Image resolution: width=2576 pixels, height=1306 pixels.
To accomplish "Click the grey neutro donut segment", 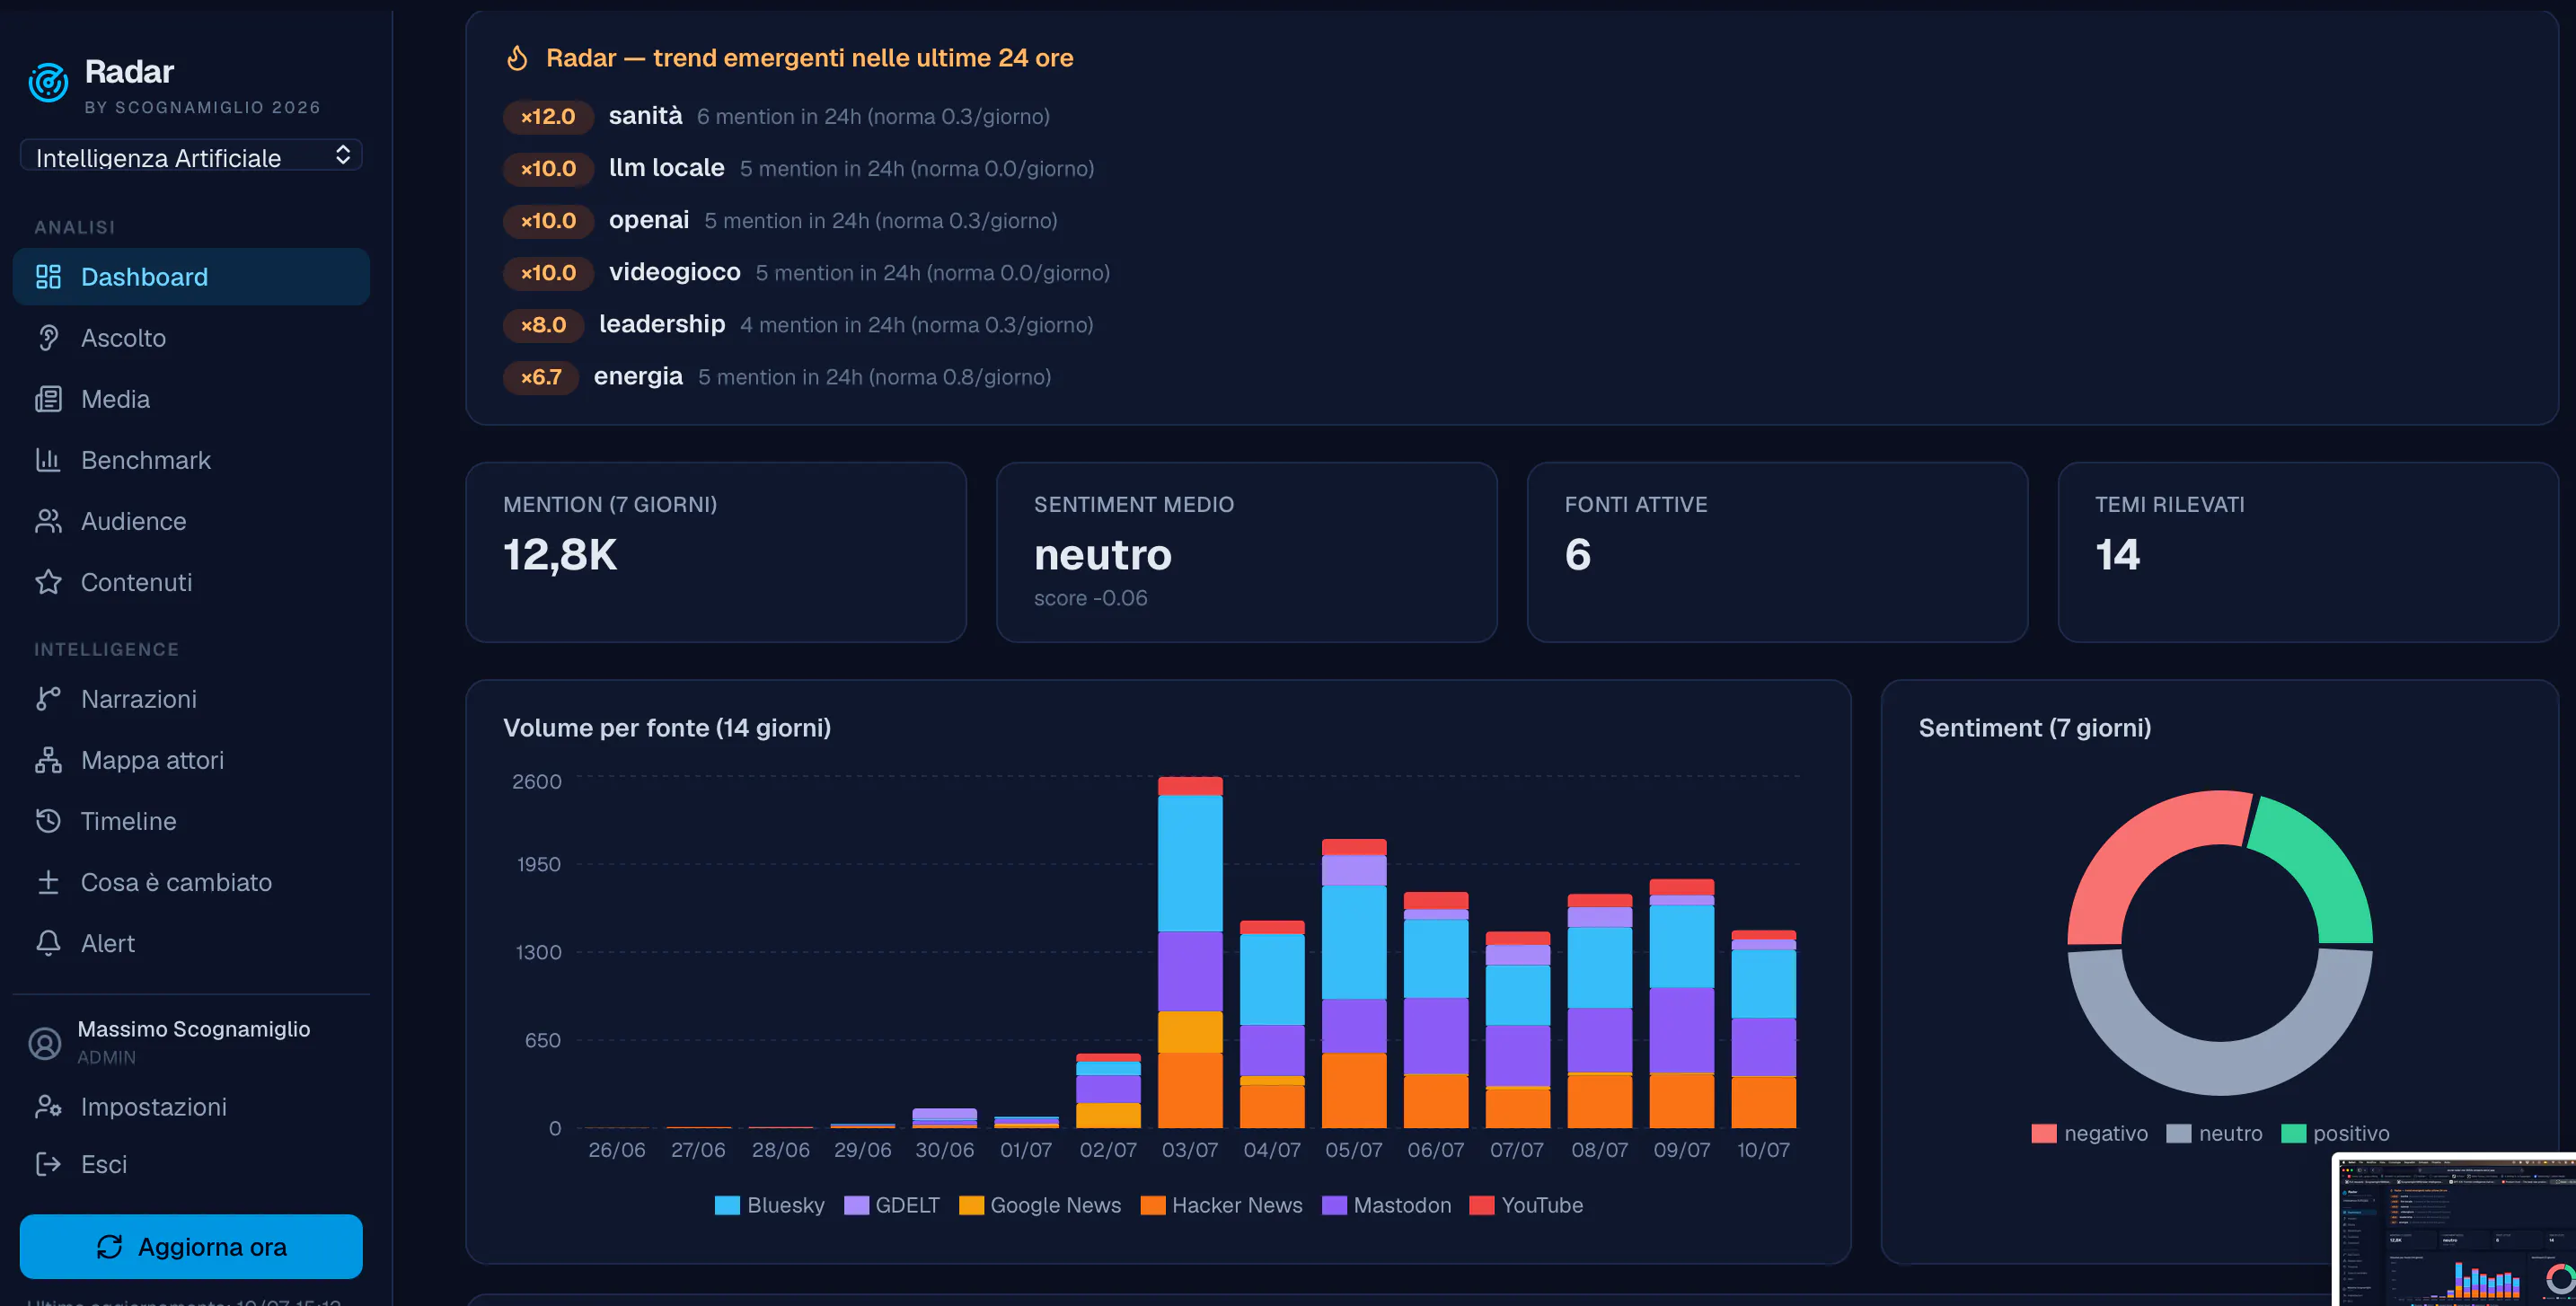I will click(2220, 1068).
